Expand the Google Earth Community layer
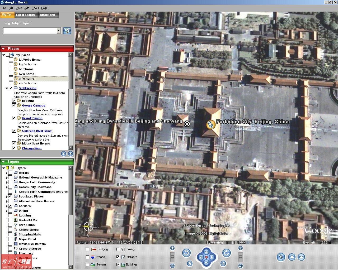Viewport: 338px width, 270px height. (x=7, y=182)
